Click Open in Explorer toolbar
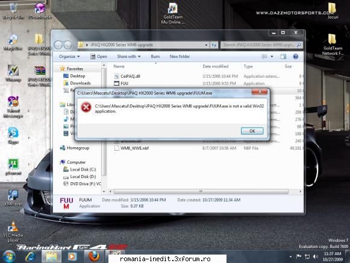 click(98, 57)
